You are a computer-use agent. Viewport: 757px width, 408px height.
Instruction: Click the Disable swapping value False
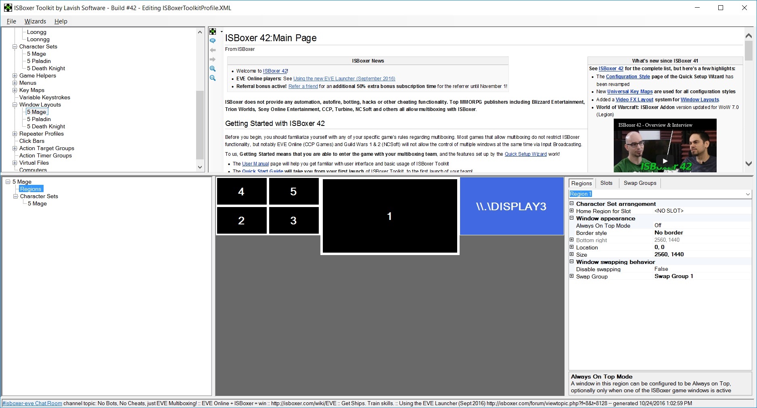(661, 269)
